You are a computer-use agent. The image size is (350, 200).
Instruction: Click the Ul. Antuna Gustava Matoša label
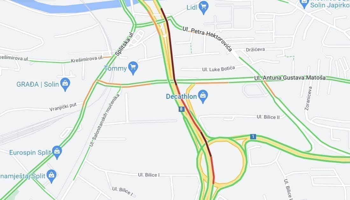[x=290, y=78]
